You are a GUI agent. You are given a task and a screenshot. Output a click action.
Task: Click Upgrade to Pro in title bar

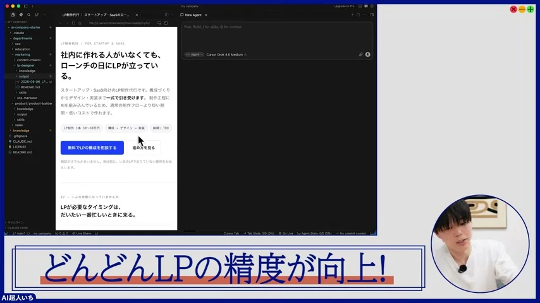[x=344, y=6]
